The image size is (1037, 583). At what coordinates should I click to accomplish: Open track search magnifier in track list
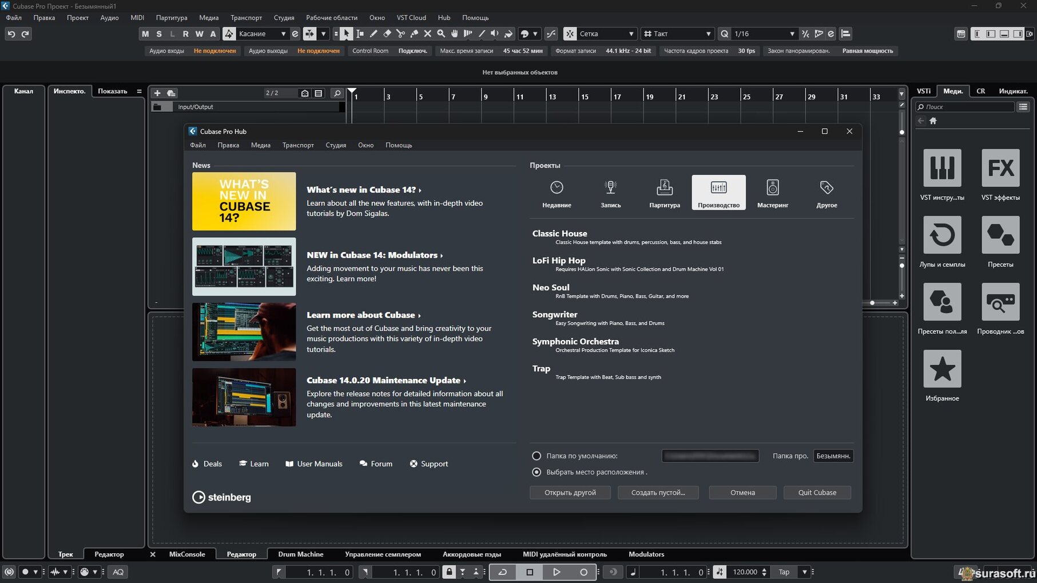click(x=337, y=93)
